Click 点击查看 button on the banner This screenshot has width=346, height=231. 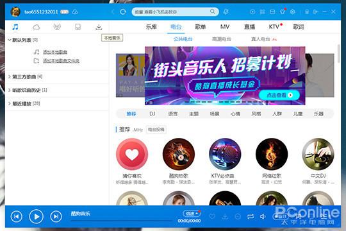[279, 95]
